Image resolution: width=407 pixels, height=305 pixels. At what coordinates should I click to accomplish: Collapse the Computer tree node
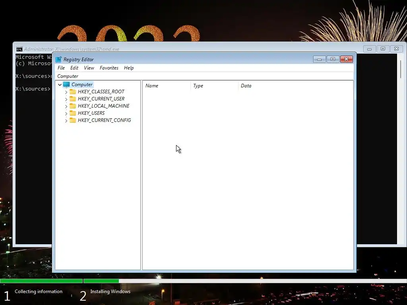[60, 85]
